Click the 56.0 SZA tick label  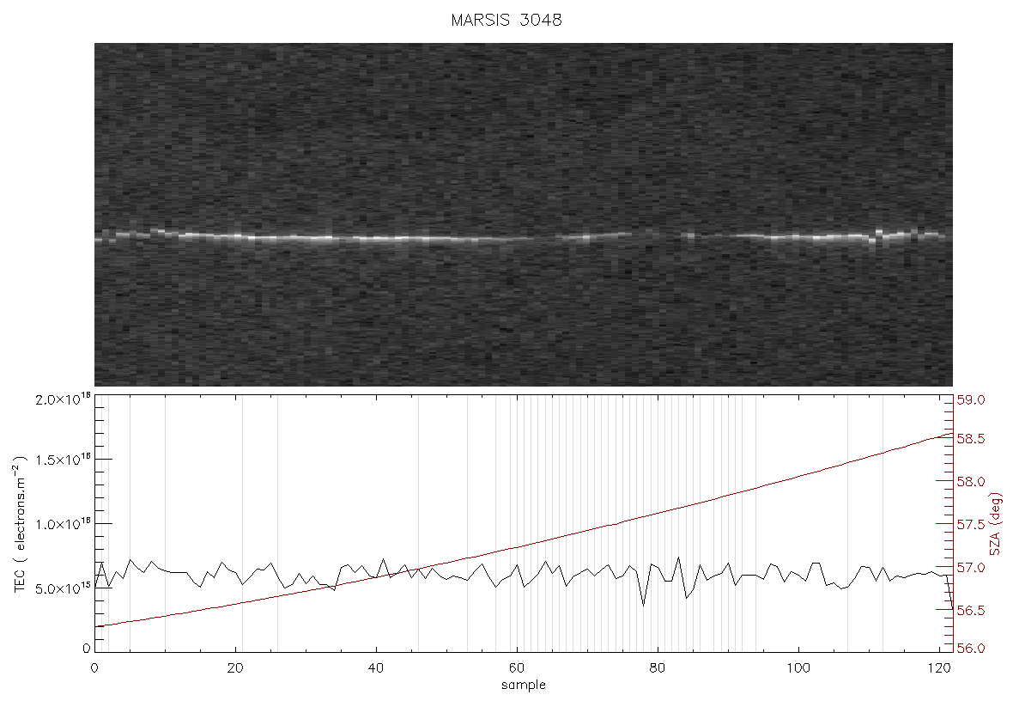[970, 649]
